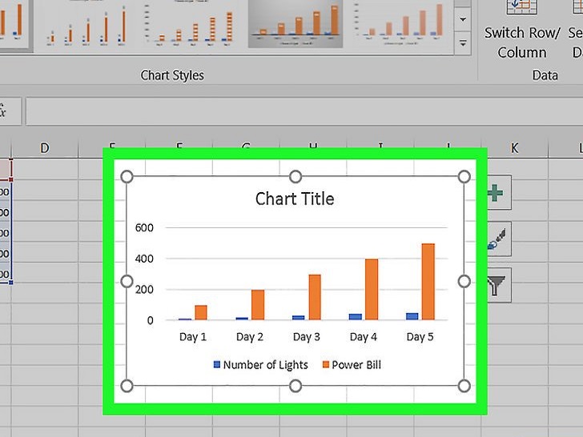This screenshot has height=437, width=583.
Task: Click the insert function fx icon
Action: (x=3, y=111)
